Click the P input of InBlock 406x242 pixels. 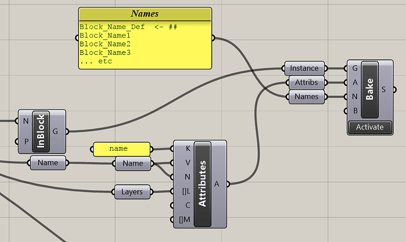[x=26, y=141]
